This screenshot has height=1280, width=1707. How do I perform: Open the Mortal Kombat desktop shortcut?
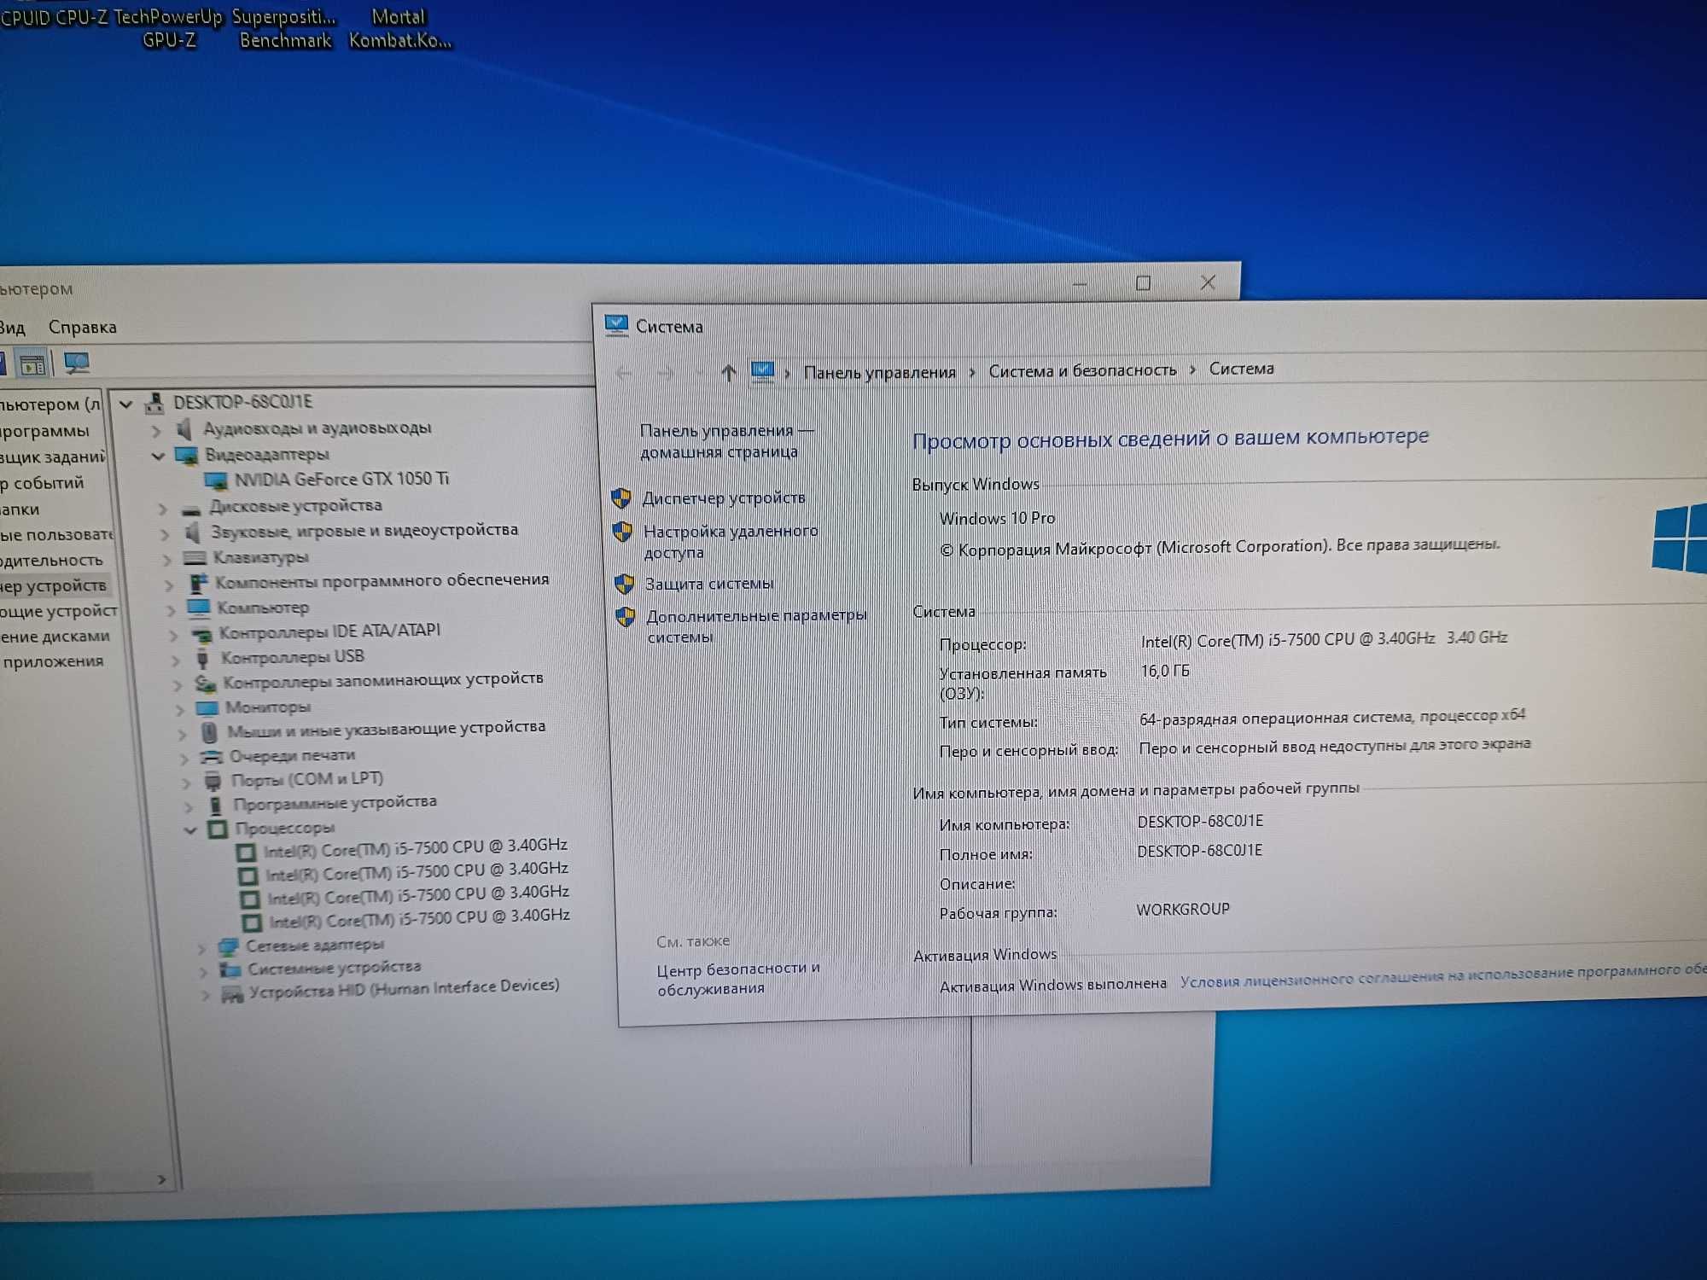pos(399,28)
